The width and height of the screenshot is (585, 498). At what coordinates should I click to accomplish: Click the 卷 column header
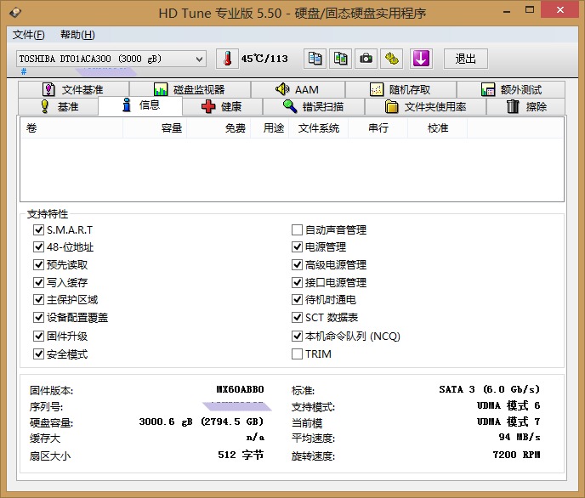click(x=72, y=128)
